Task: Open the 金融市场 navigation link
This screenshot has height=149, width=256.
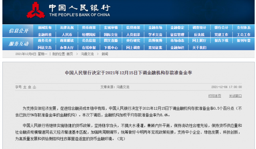Action: (155, 27)
